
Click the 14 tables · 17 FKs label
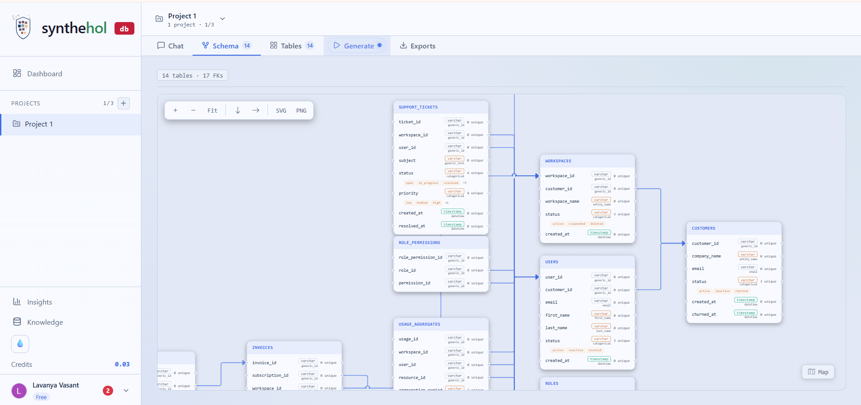pyautogui.click(x=192, y=75)
